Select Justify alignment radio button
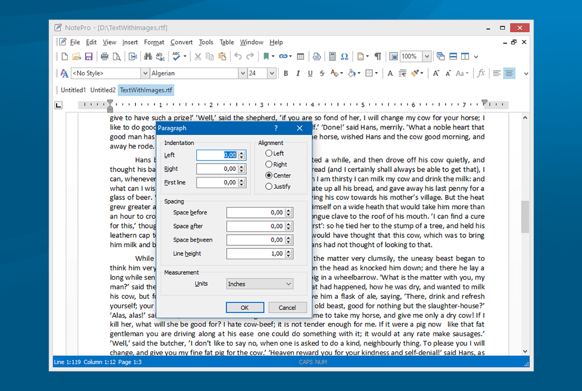The image size is (582, 391). tap(269, 187)
